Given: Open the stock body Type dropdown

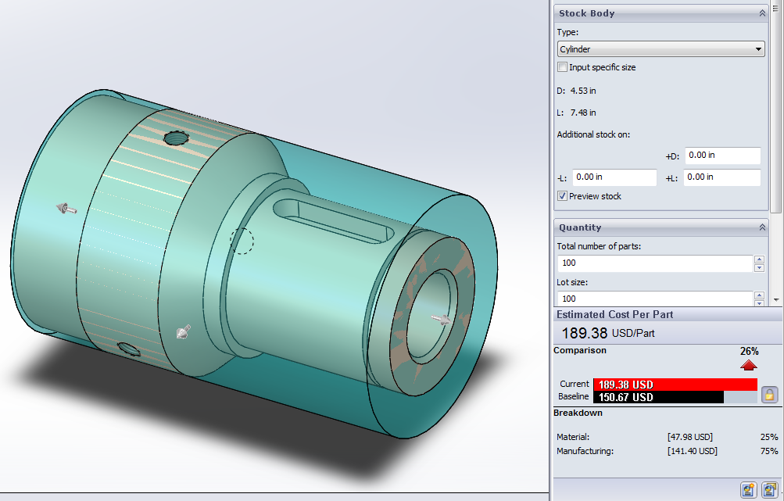Looking at the screenshot, I should click(x=757, y=48).
